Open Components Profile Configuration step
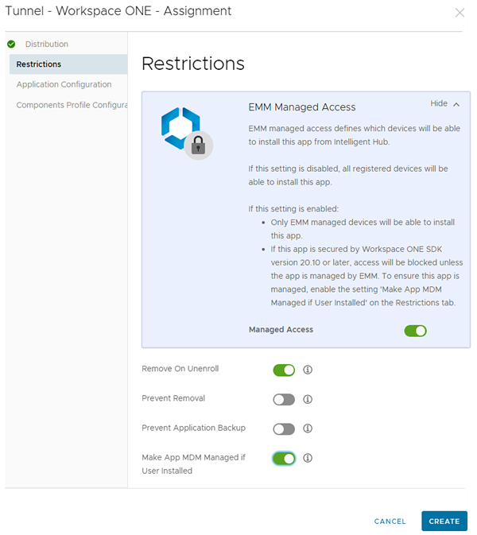 [x=72, y=105]
